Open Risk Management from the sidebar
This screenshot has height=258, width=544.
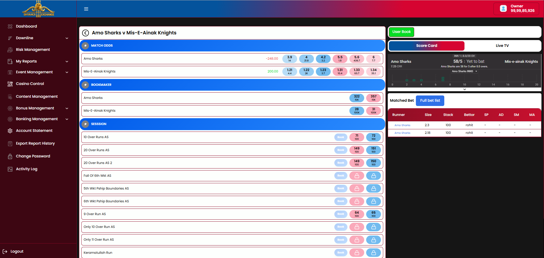coord(33,50)
